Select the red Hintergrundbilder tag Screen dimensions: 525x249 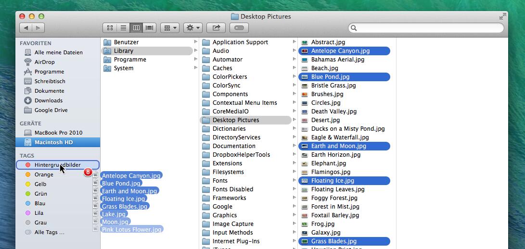click(x=58, y=165)
